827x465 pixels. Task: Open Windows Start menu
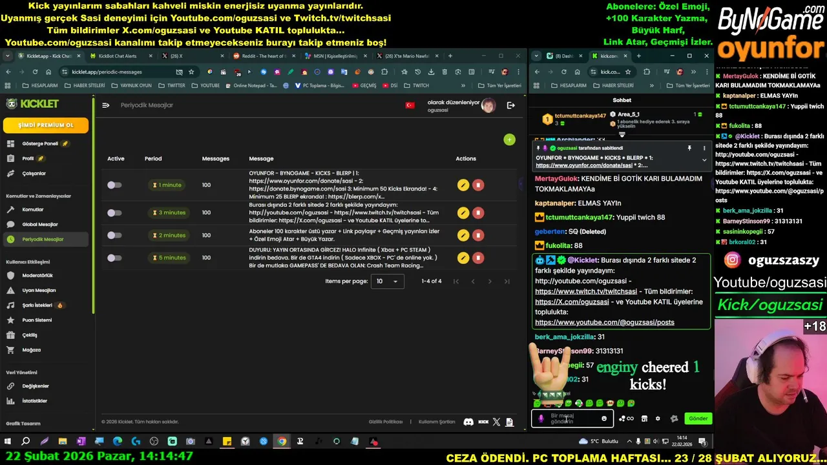(x=8, y=442)
